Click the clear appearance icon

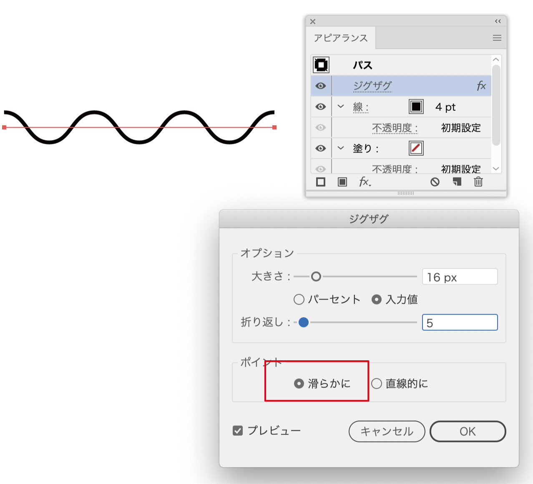[x=435, y=182]
